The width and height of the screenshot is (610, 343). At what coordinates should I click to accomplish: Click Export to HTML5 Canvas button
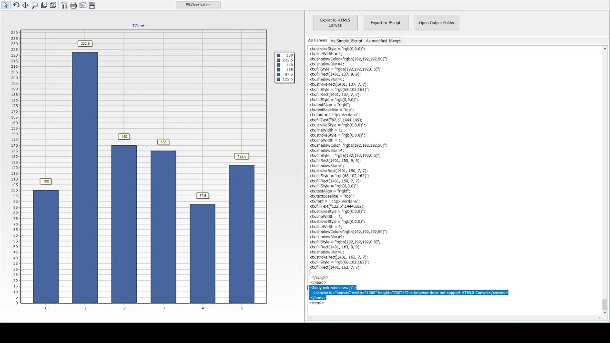[335, 22]
